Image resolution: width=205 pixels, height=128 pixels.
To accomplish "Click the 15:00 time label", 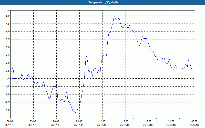I will [126, 121].
